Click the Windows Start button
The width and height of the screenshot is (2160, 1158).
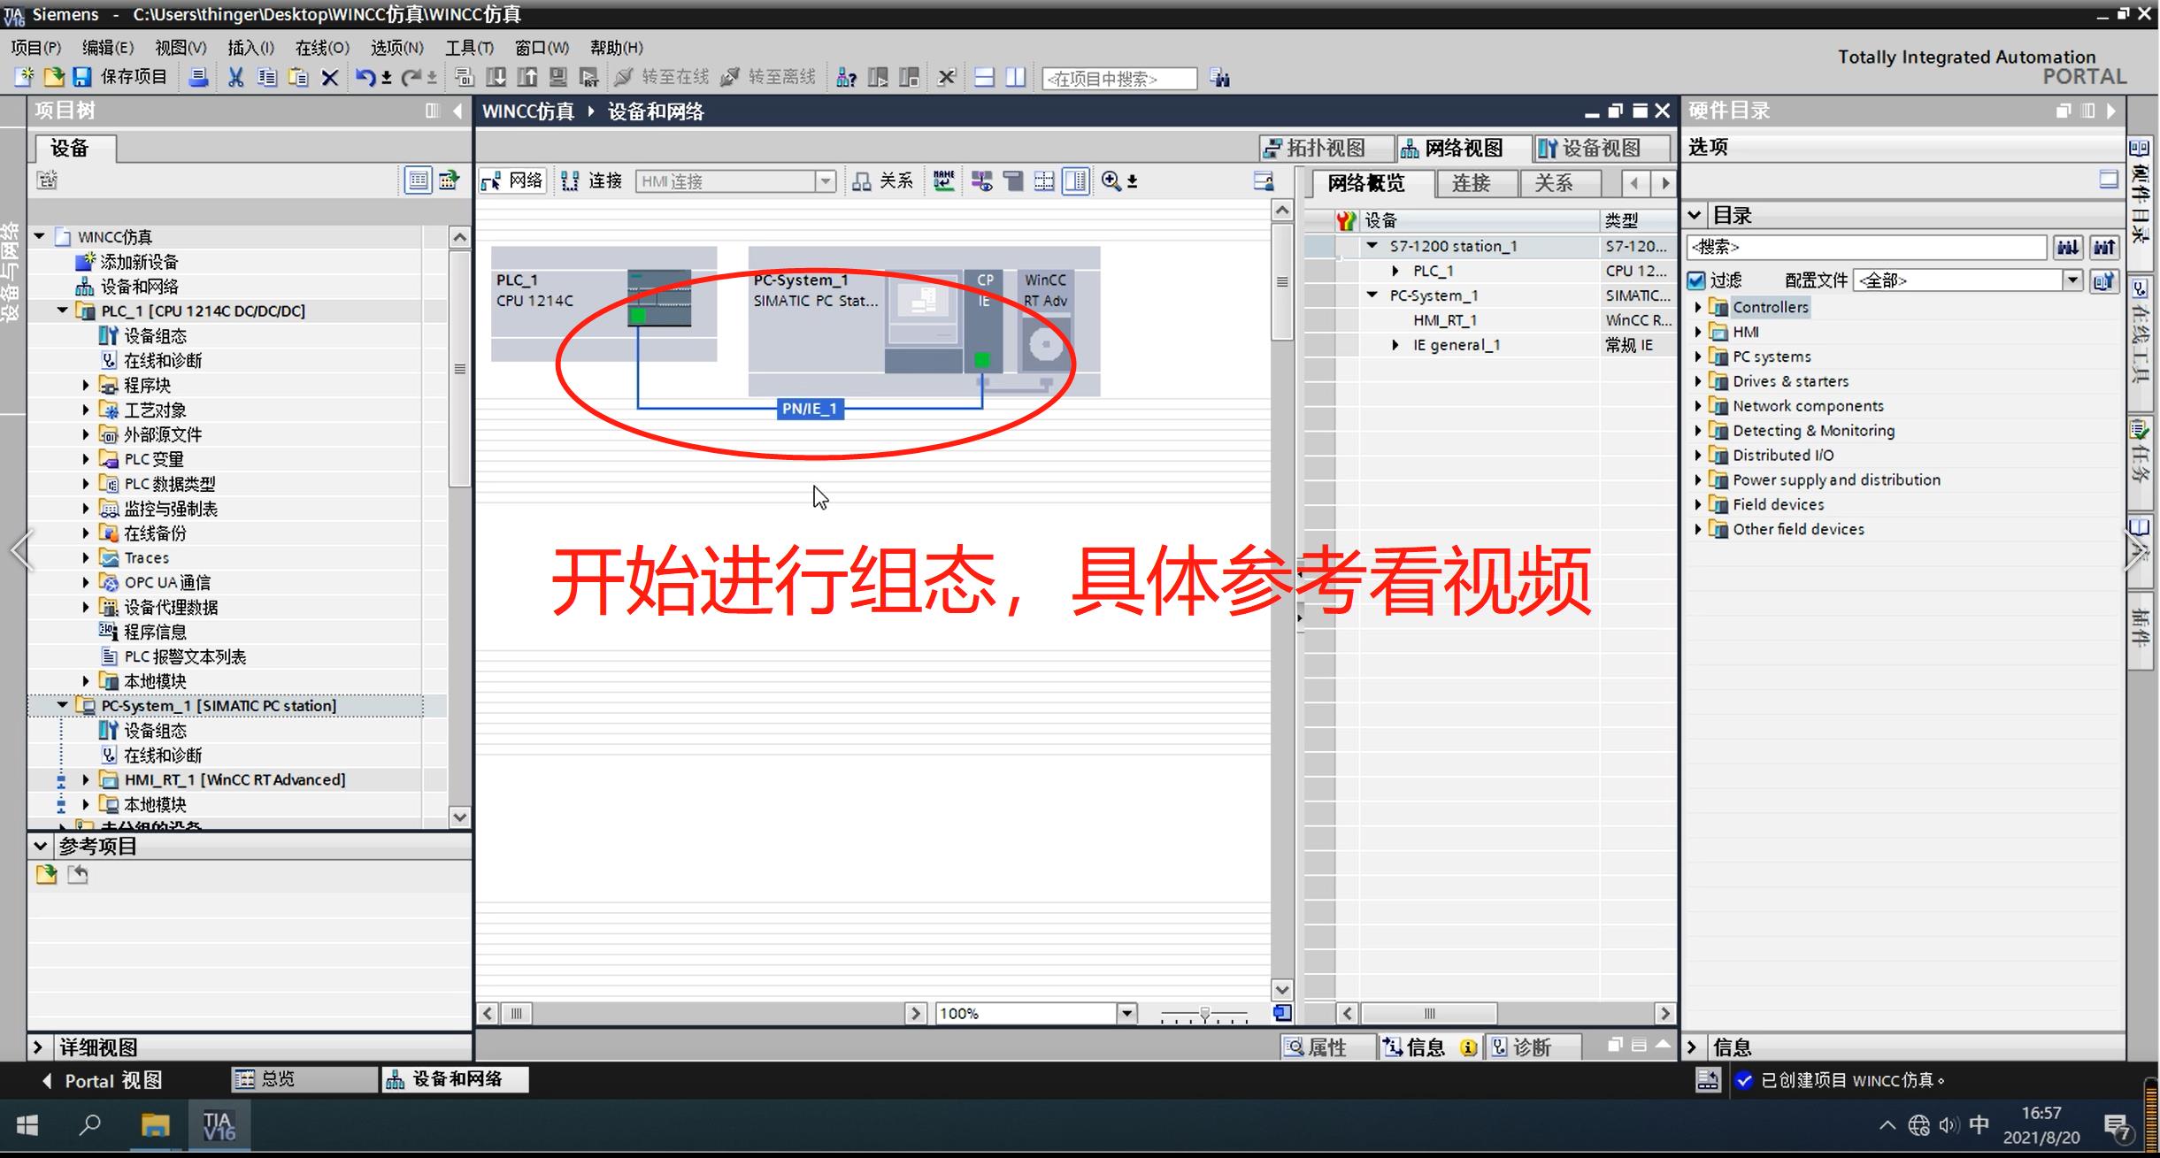click(27, 1125)
